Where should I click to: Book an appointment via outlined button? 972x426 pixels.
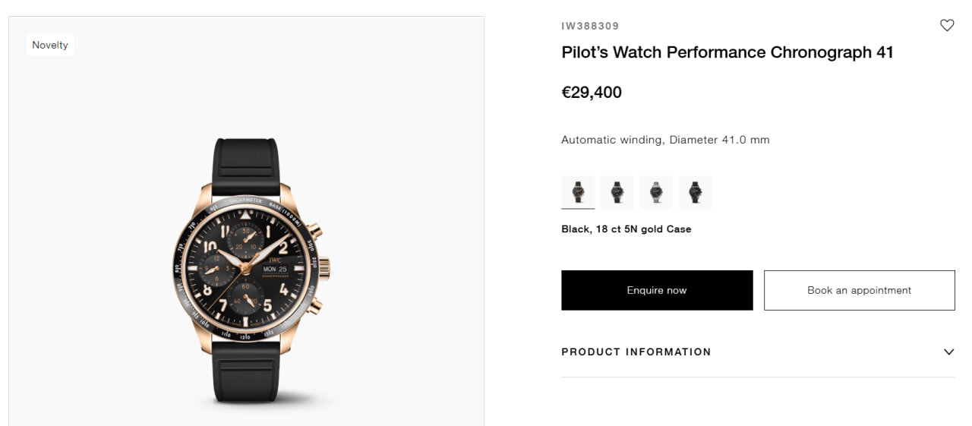click(x=859, y=290)
